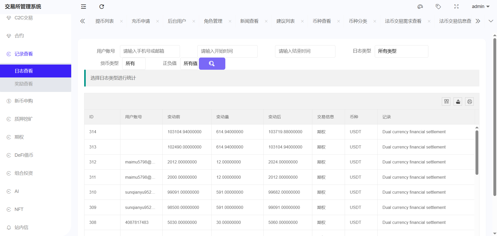This screenshot has width=497, height=236.
Task: Click the export icon in table toolbar
Action: 458,101
